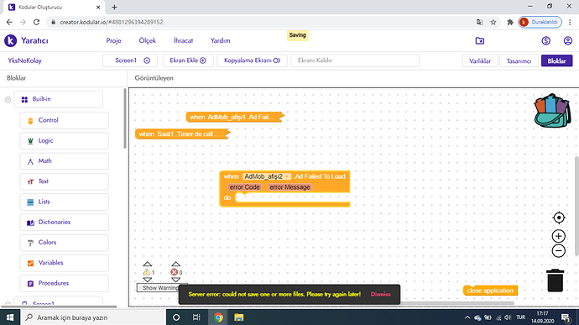Reload the browser page
This screenshot has height=325, width=579.
coord(36,22)
